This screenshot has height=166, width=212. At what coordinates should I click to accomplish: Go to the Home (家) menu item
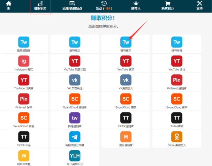tap(9, 5)
